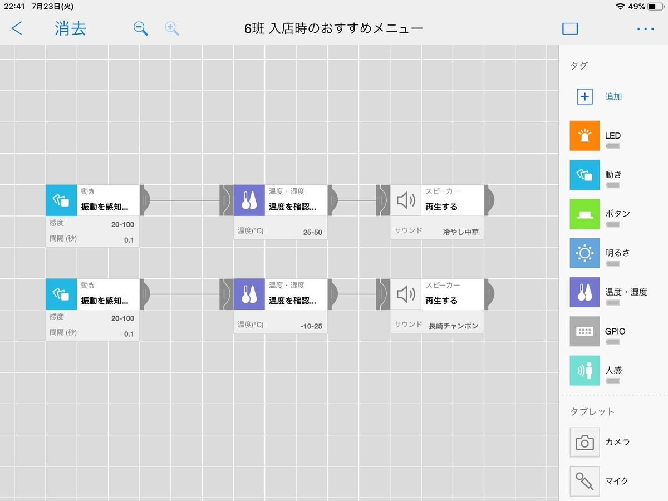The height and width of the screenshot is (501, 668).
Task: Select the 明るさ brightness tag icon
Action: (584, 253)
